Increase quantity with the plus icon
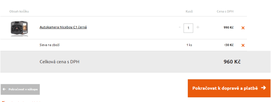 click(198, 27)
